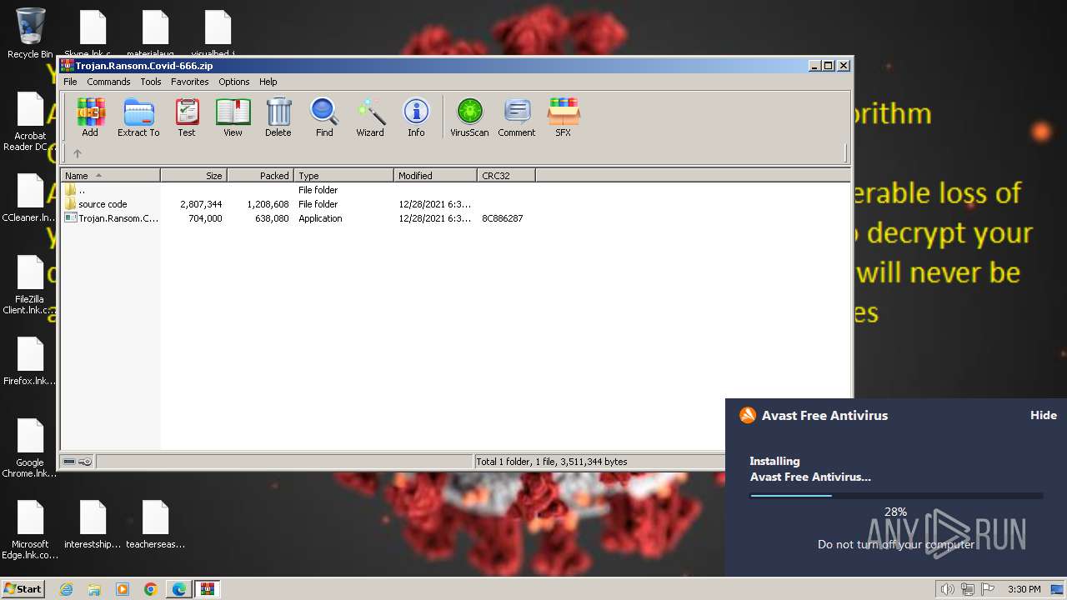1067x600 pixels.
Task: Open the Firefox desktop shortcut
Action: [30, 361]
